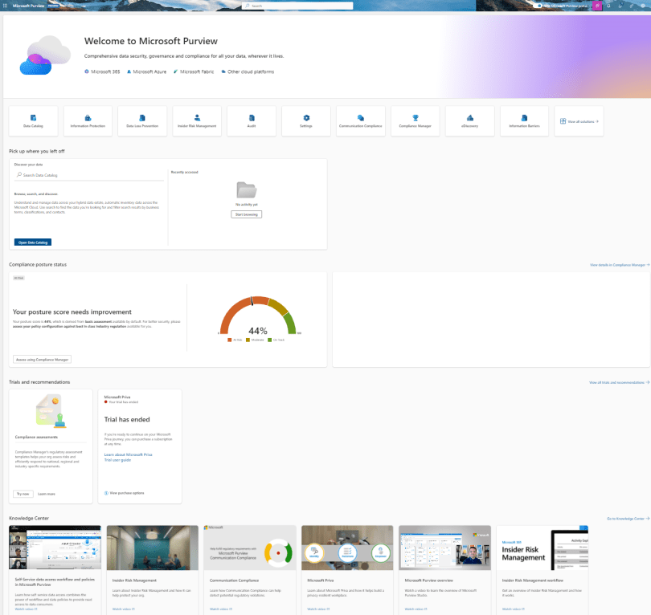The width and height of the screenshot is (651, 615).
Task: Open the Data Catalog solution
Action: 33,120
